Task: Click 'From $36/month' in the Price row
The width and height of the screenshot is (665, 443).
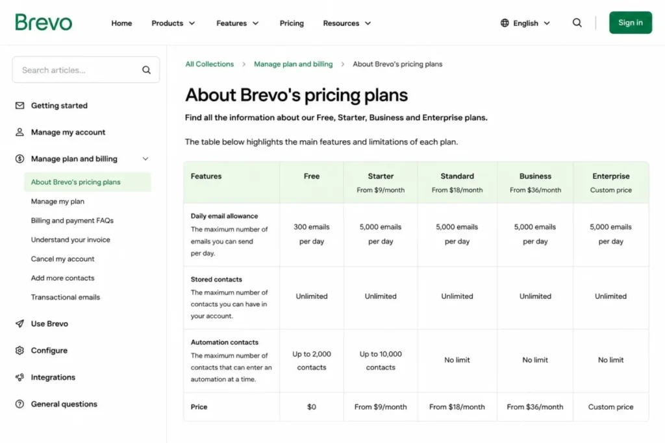Action: (535, 407)
